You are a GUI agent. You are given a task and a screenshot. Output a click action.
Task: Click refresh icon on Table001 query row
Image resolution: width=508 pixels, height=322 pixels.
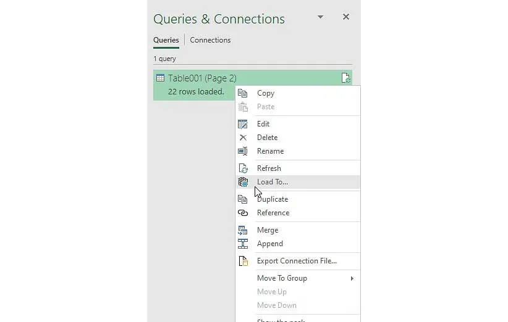tap(345, 78)
